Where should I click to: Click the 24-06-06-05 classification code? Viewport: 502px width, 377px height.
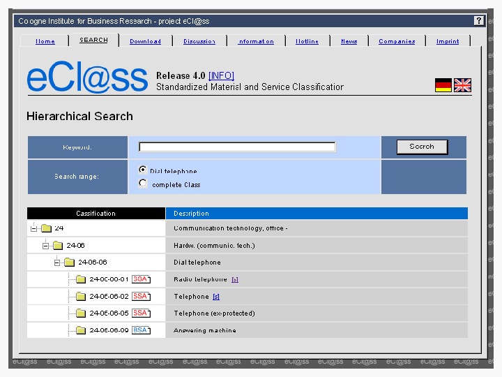(109, 313)
